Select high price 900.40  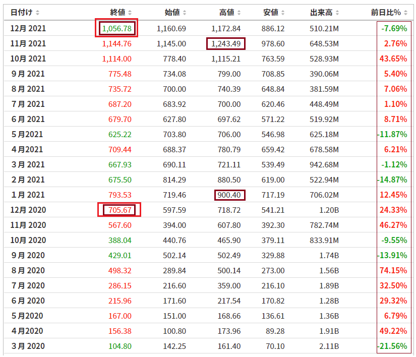229,195
